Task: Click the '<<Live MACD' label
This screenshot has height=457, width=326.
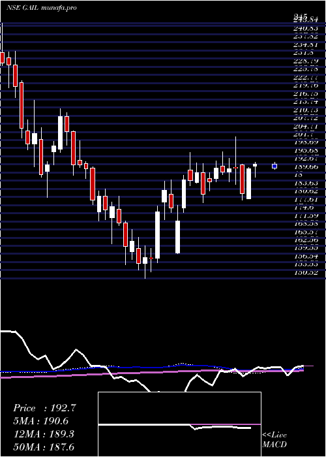Action: [x=274, y=440]
